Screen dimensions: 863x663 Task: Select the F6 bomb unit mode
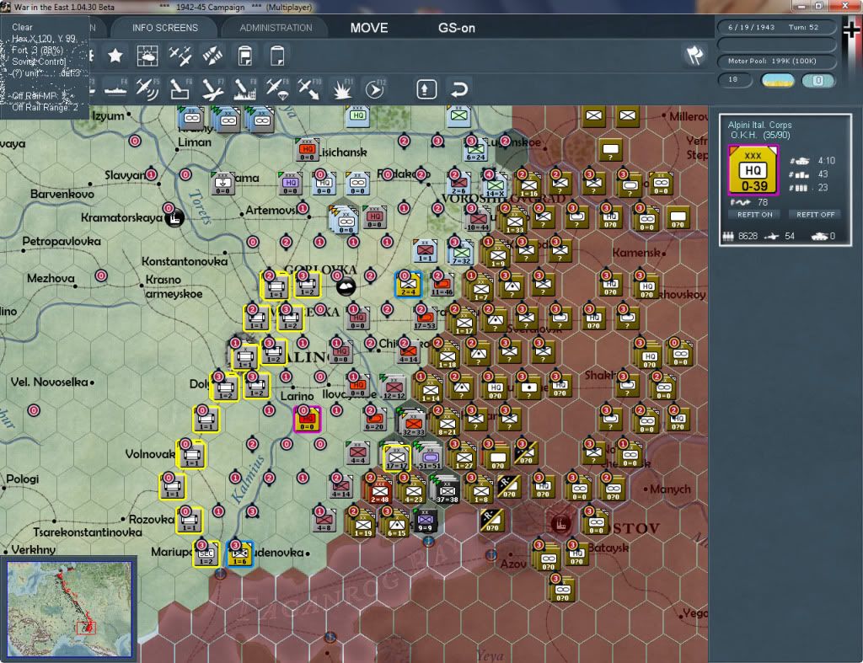click(180, 89)
